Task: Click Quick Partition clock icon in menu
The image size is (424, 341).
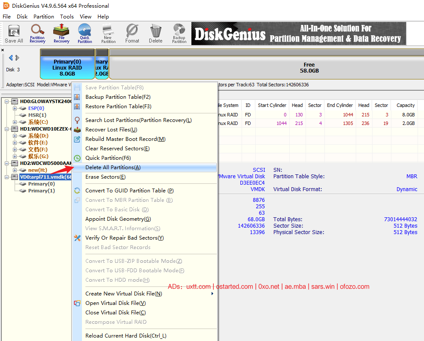Action: point(77,158)
